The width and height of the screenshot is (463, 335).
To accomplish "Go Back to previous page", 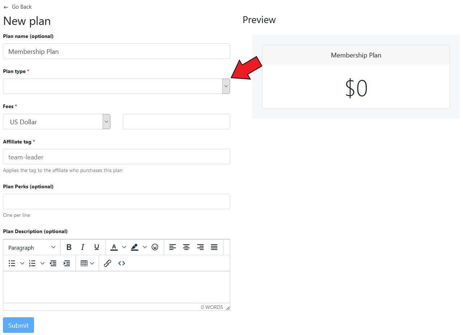I will (18, 7).
